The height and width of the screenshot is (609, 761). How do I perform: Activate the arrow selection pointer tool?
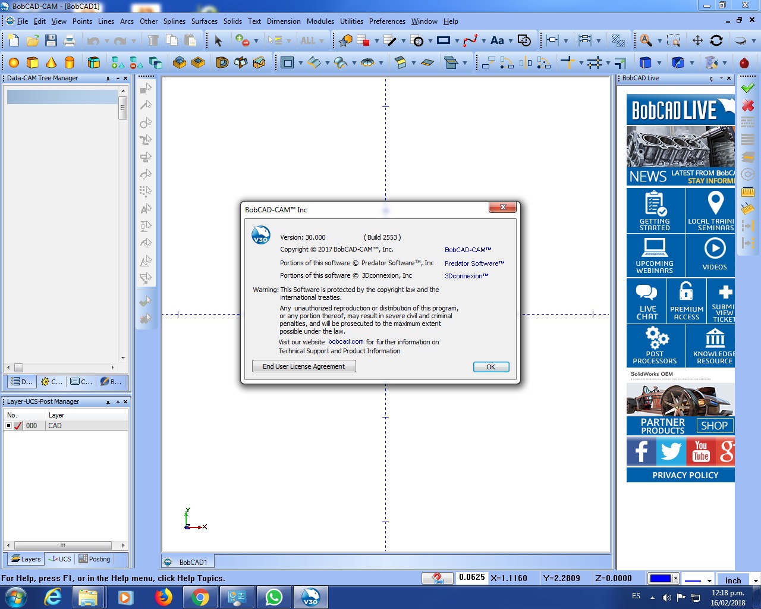pyautogui.click(x=218, y=40)
